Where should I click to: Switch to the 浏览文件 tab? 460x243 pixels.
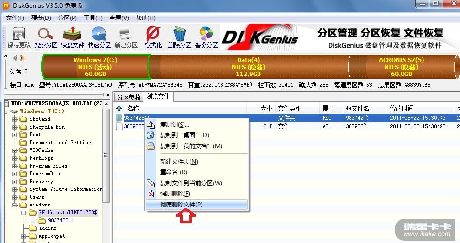(x=158, y=96)
